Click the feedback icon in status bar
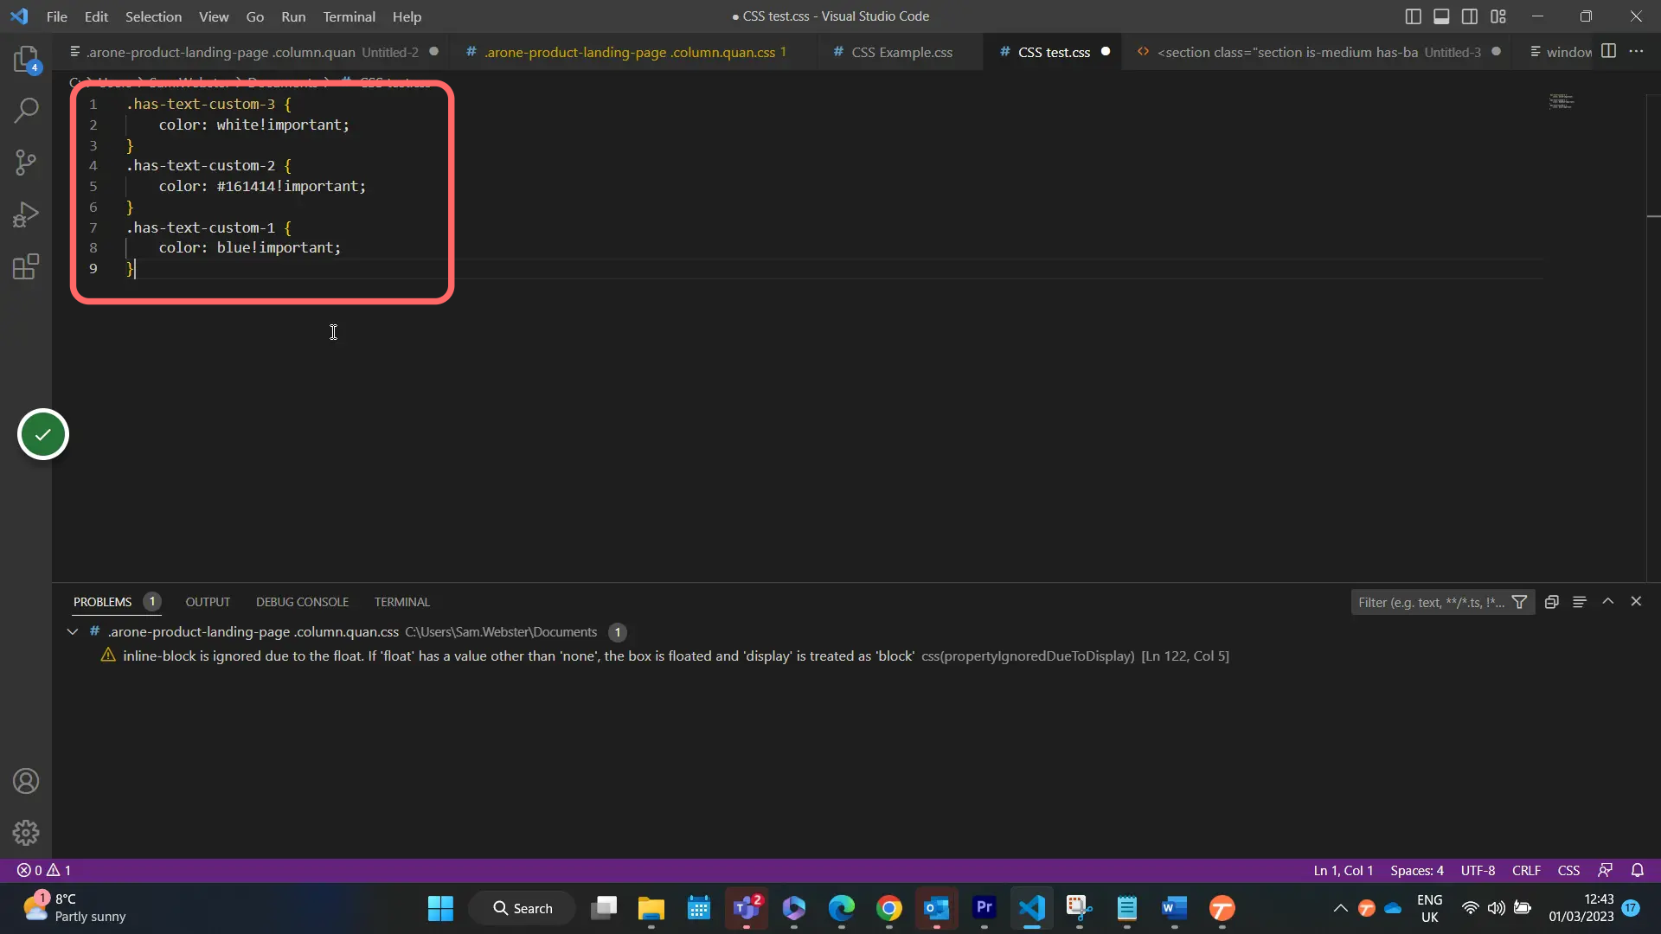1661x934 pixels. tap(1606, 871)
